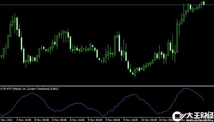Screen dimensions: 214x122
Task: Click the lowest candlestick near 9 Nov 16:00
Action: (135, 73)
